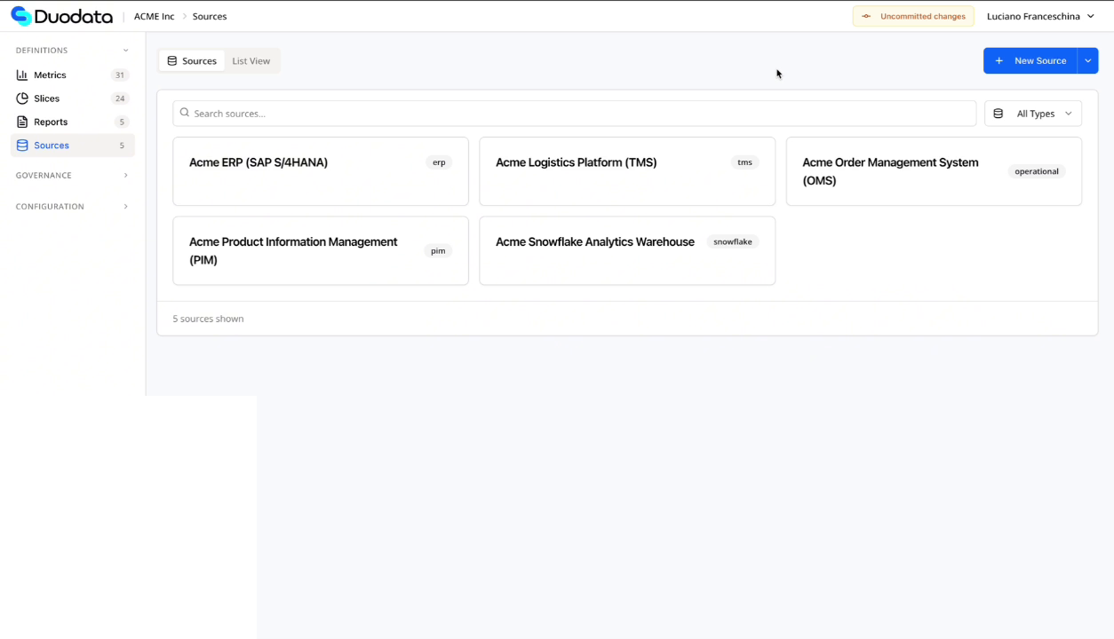
Task: Click the Reports document icon
Action: 22,122
